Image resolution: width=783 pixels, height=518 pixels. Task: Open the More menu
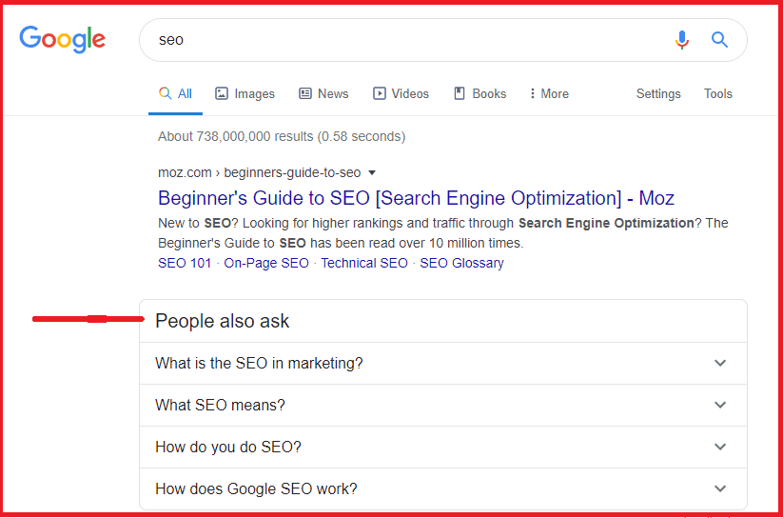[549, 93]
